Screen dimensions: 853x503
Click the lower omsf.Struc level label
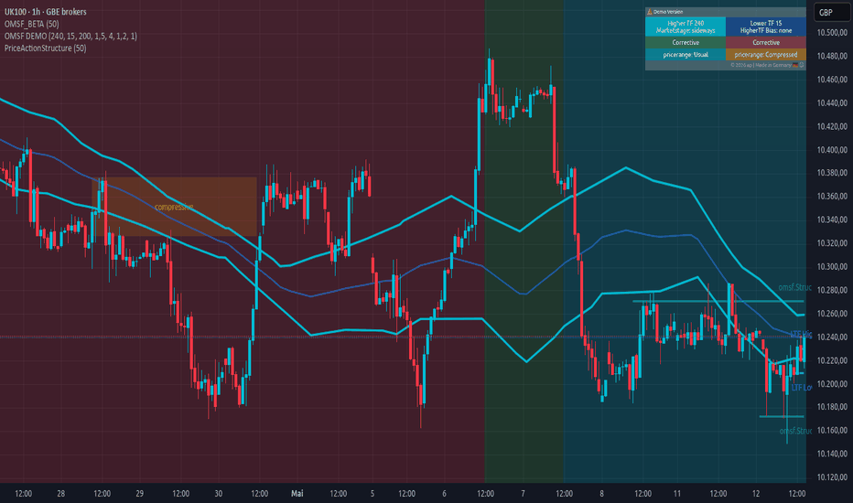(795, 431)
